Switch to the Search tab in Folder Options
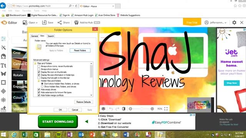Viewport: 246px width, 138px height. (x=51, y=36)
